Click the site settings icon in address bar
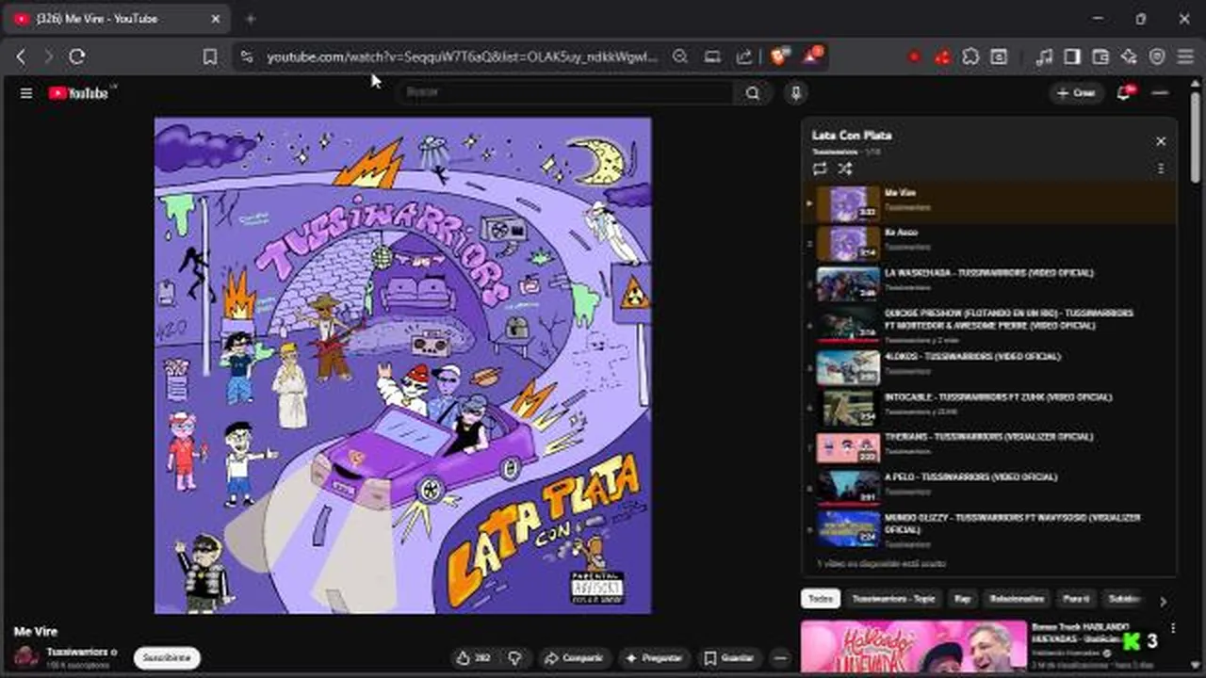The width and height of the screenshot is (1206, 678). click(247, 56)
